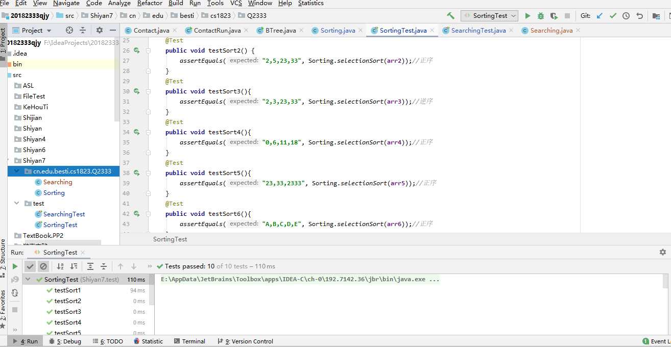The height and width of the screenshot is (347, 671).
Task: Open the VCS menu
Action: [236, 3]
